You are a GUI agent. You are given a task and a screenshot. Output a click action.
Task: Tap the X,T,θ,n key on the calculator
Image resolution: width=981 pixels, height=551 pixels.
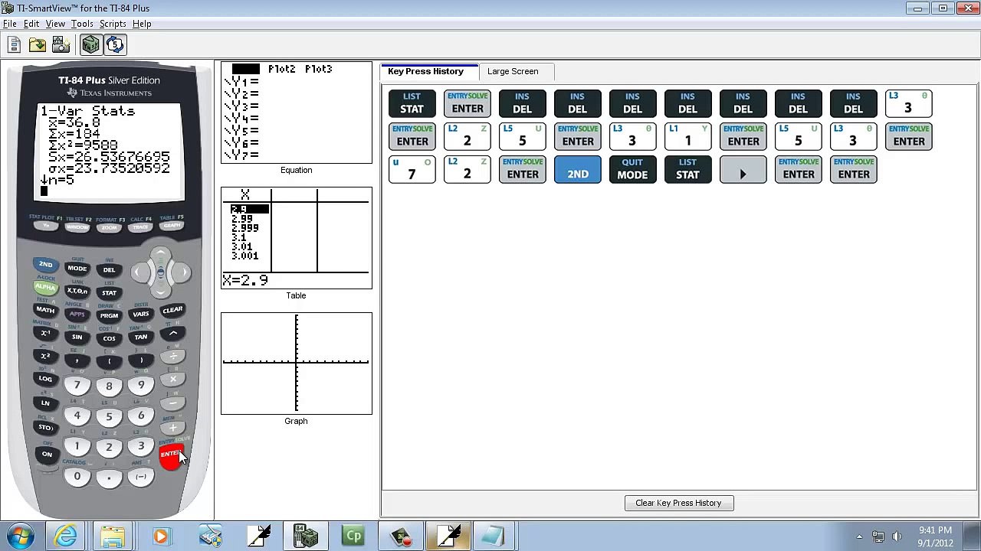click(77, 292)
